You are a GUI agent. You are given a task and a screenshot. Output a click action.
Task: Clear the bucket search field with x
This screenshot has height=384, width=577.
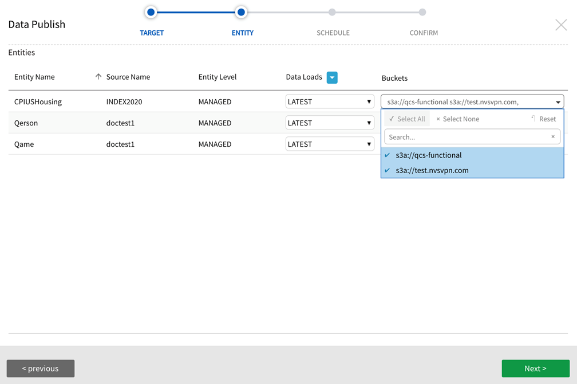tap(552, 137)
